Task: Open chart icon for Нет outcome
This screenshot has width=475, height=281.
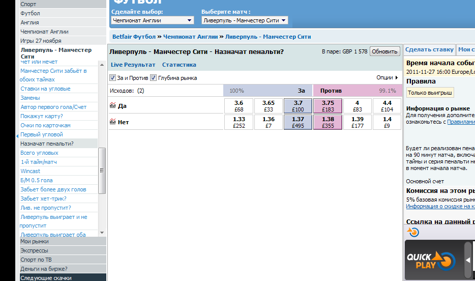Action: click(113, 121)
